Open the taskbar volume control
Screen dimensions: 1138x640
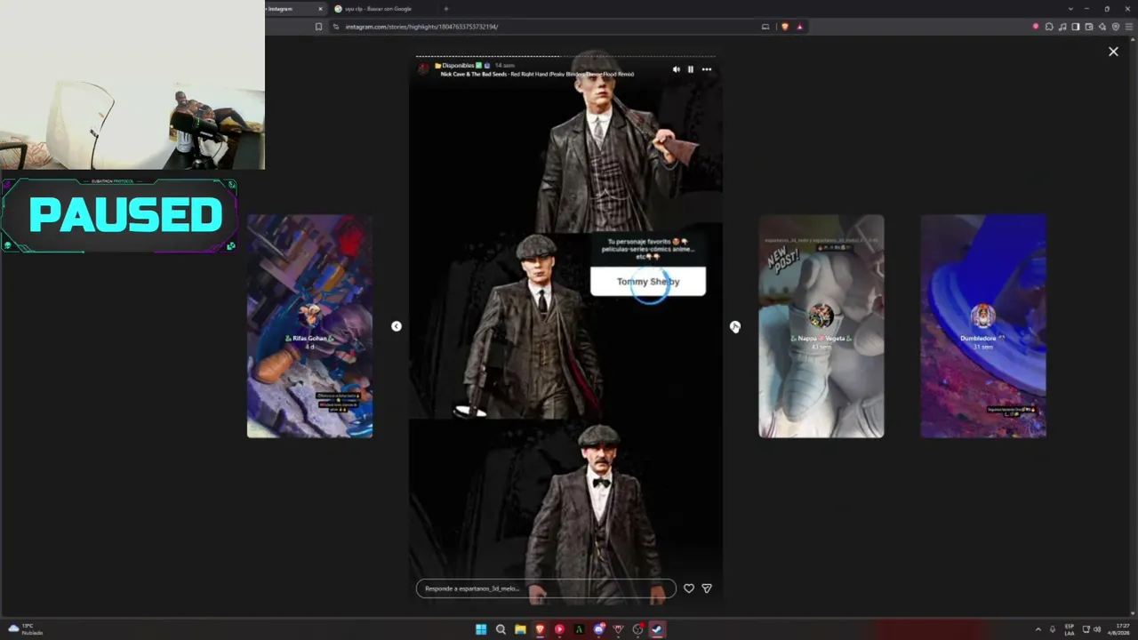point(1097,629)
